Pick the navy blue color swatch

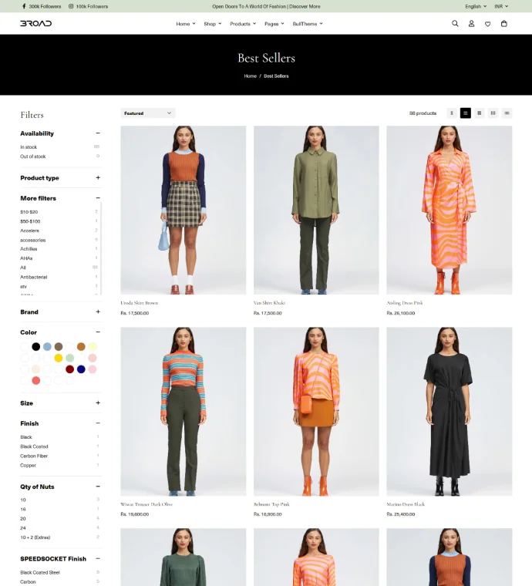[81, 369]
